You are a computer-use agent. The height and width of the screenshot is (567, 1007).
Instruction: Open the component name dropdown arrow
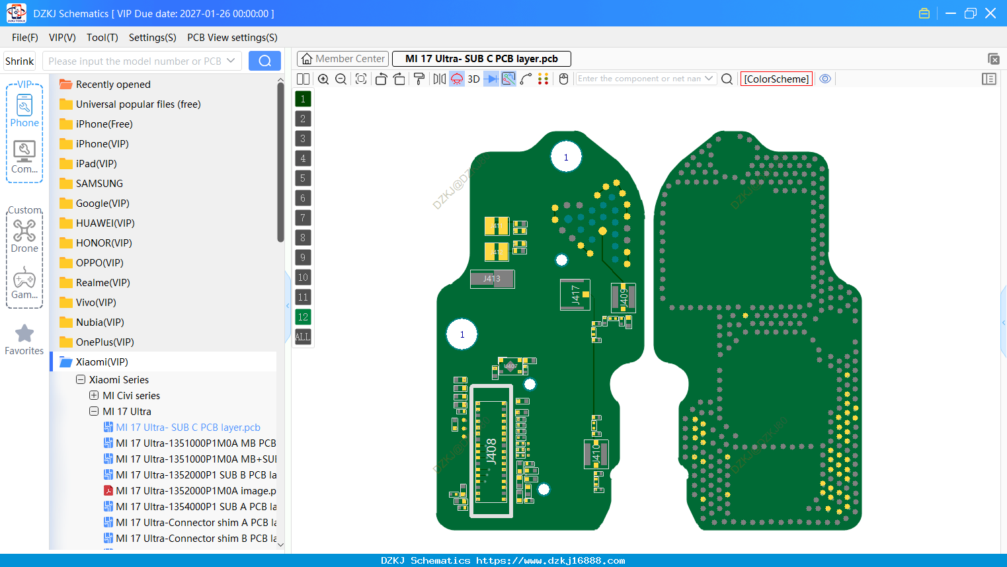point(709,79)
